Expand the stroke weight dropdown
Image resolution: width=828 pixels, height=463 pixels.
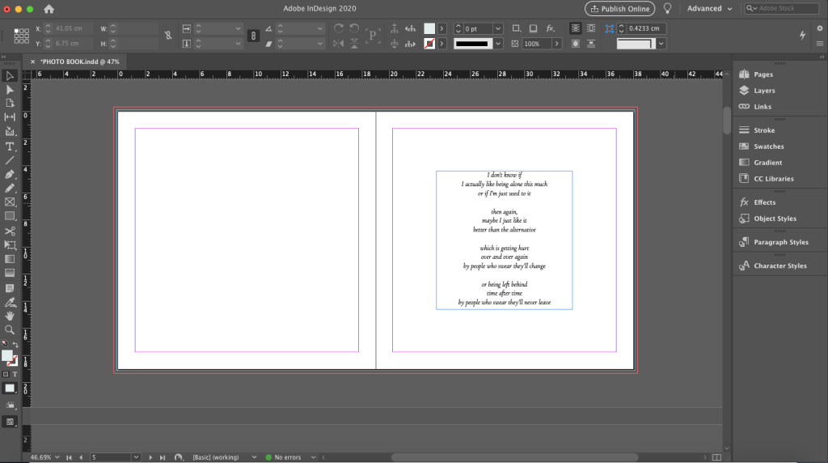coord(498,28)
